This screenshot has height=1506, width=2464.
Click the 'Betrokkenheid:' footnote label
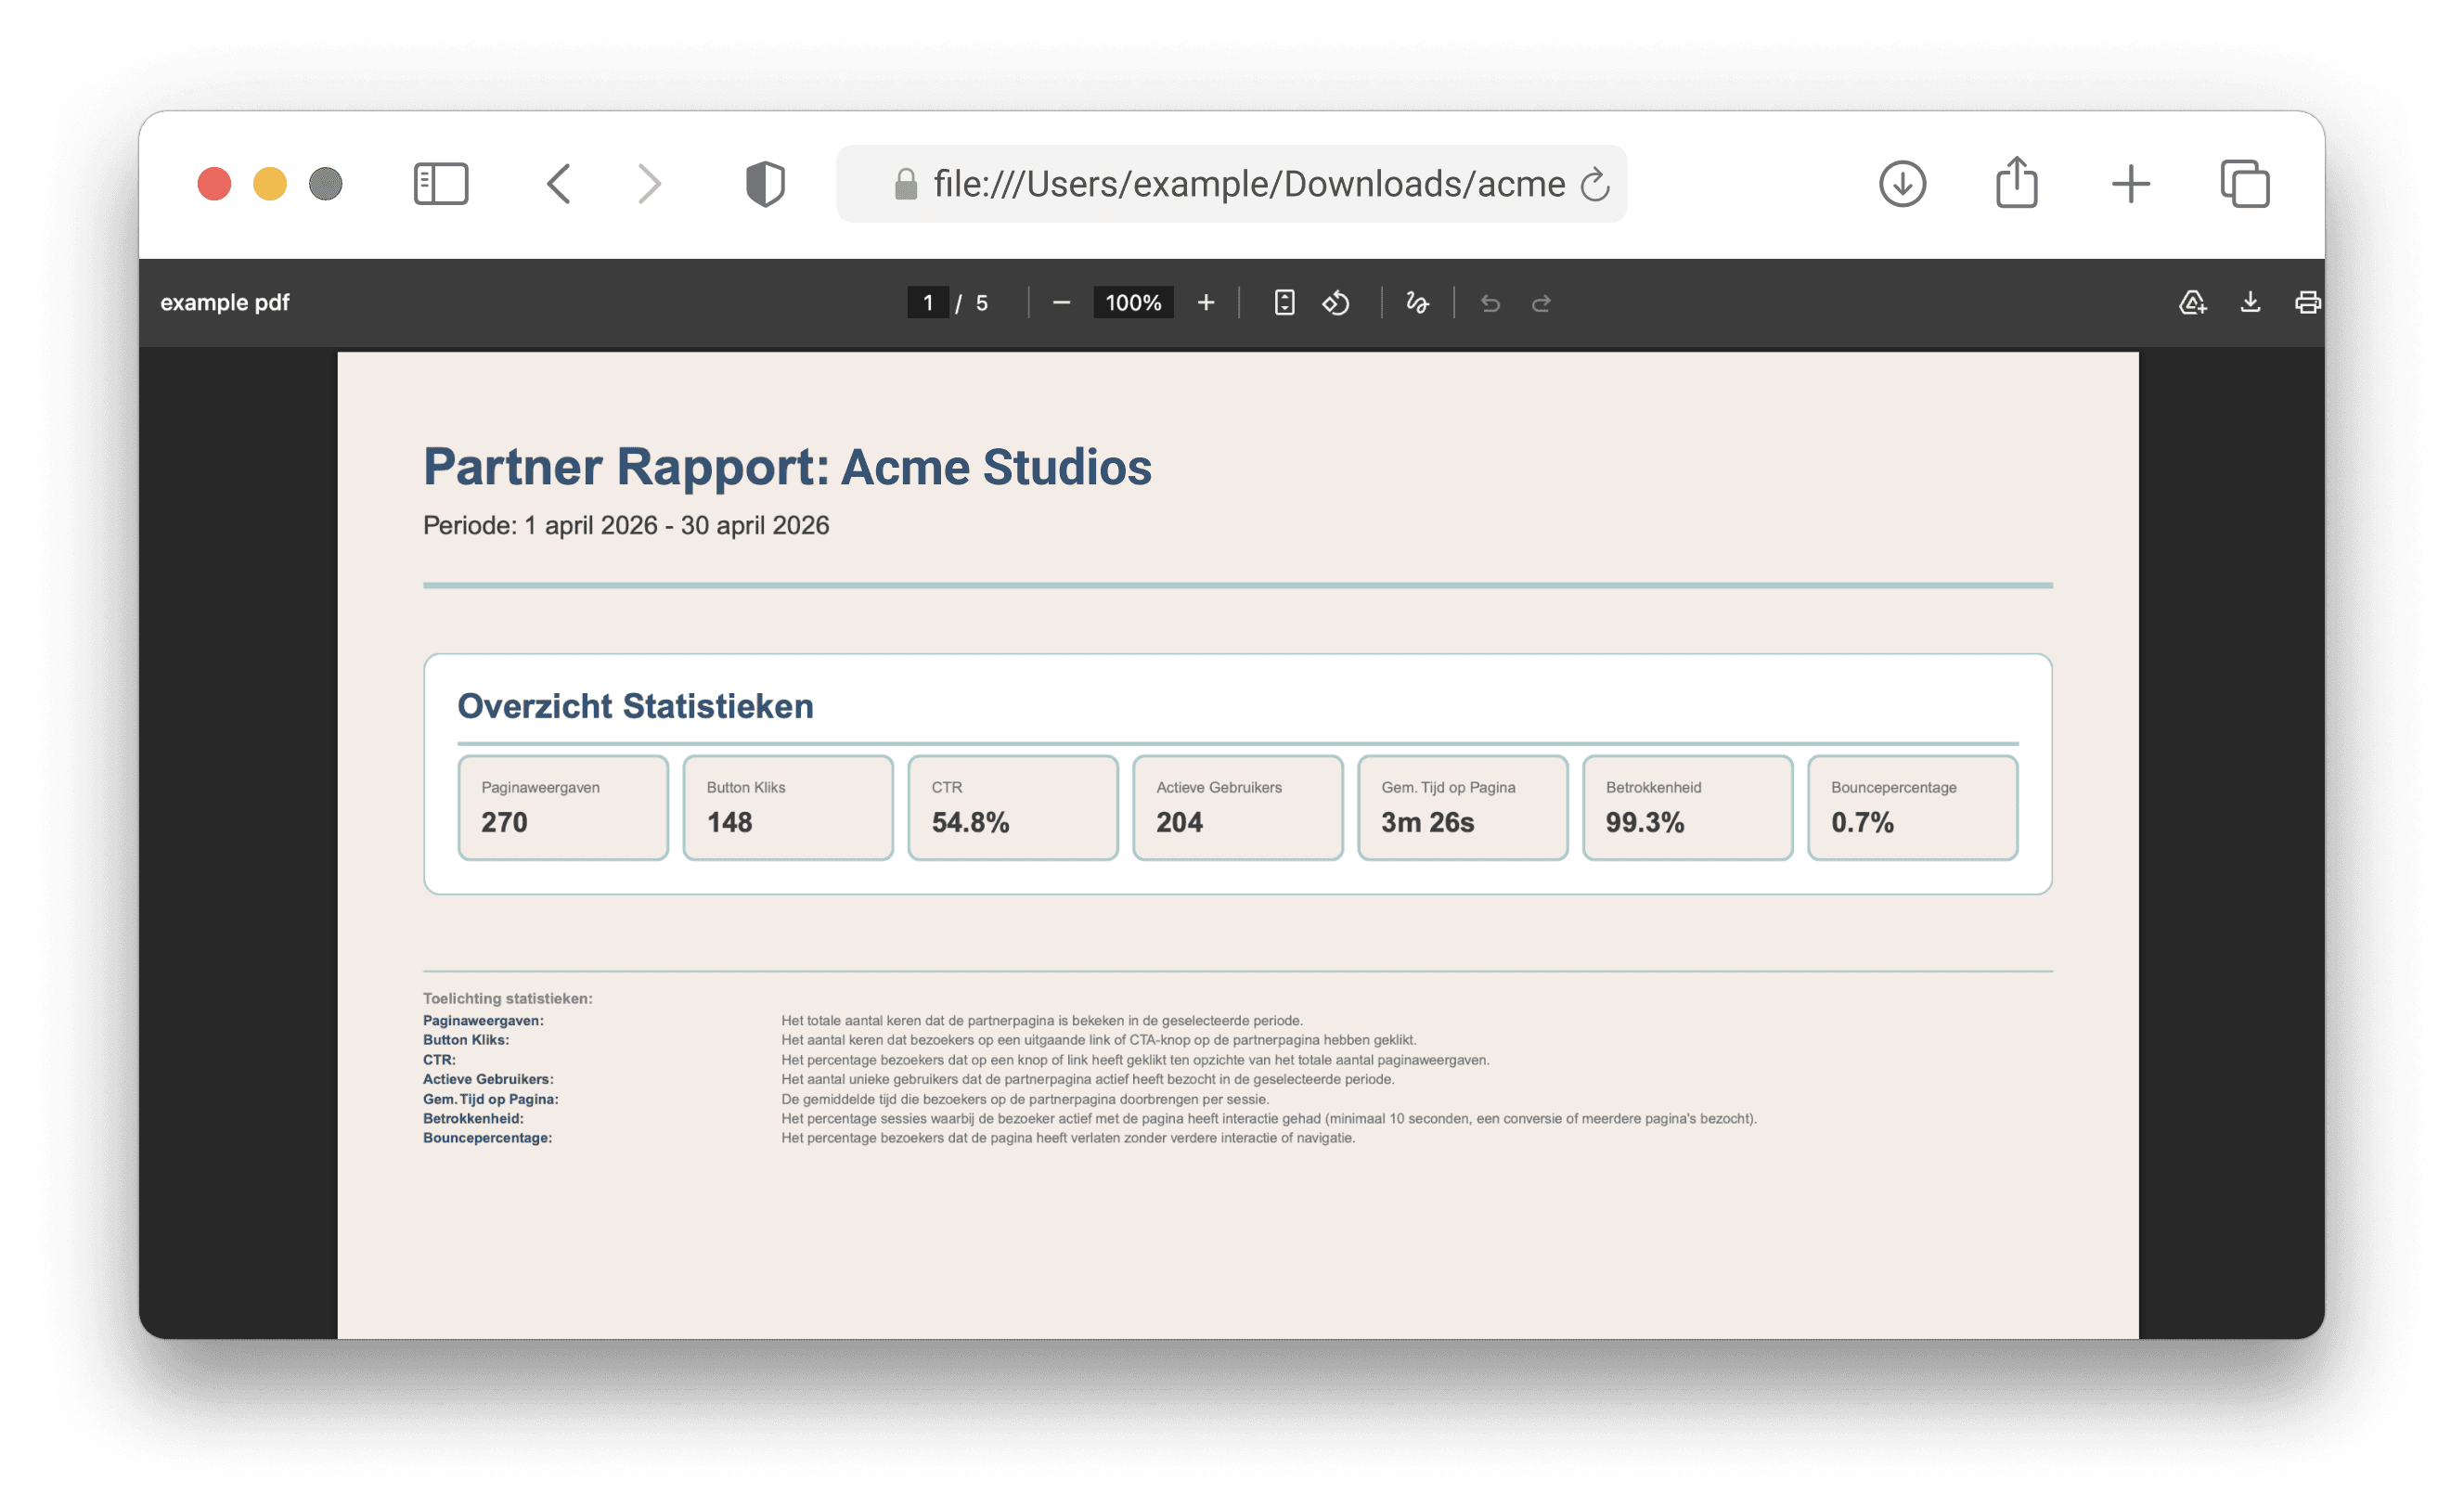pyautogui.click(x=473, y=1119)
